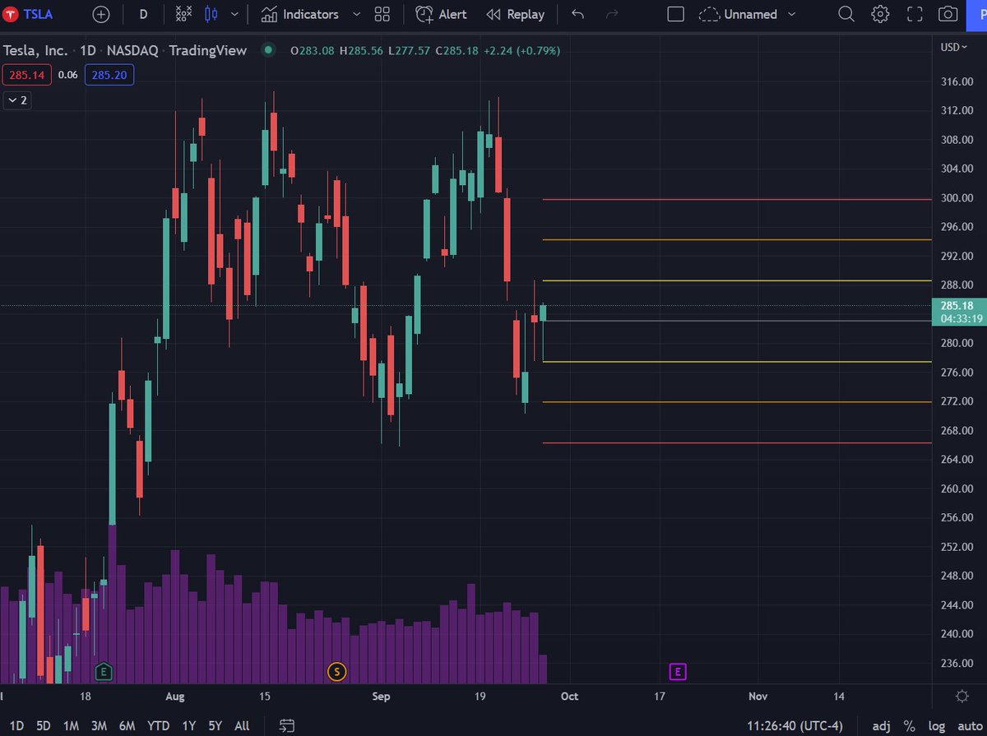Start bar Replay mode
This screenshot has width=987, height=736.
coord(516,14)
